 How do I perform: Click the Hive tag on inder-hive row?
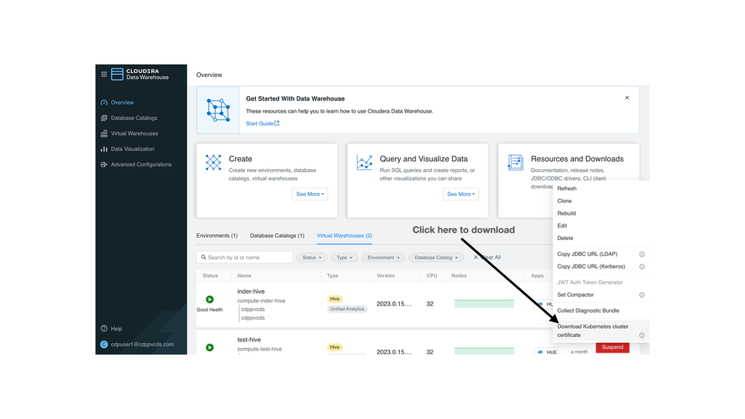tap(335, 299)
